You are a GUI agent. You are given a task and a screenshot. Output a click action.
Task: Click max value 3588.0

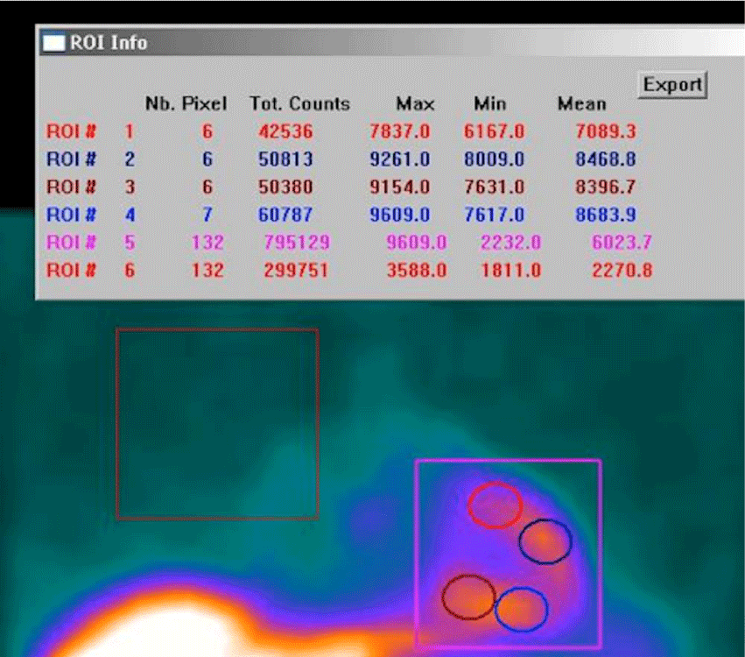pyautogui.click(x=417, y=270)
